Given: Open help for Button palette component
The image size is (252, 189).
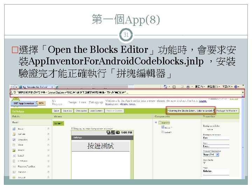Looking at the screenshot, I should click(48, 129).
